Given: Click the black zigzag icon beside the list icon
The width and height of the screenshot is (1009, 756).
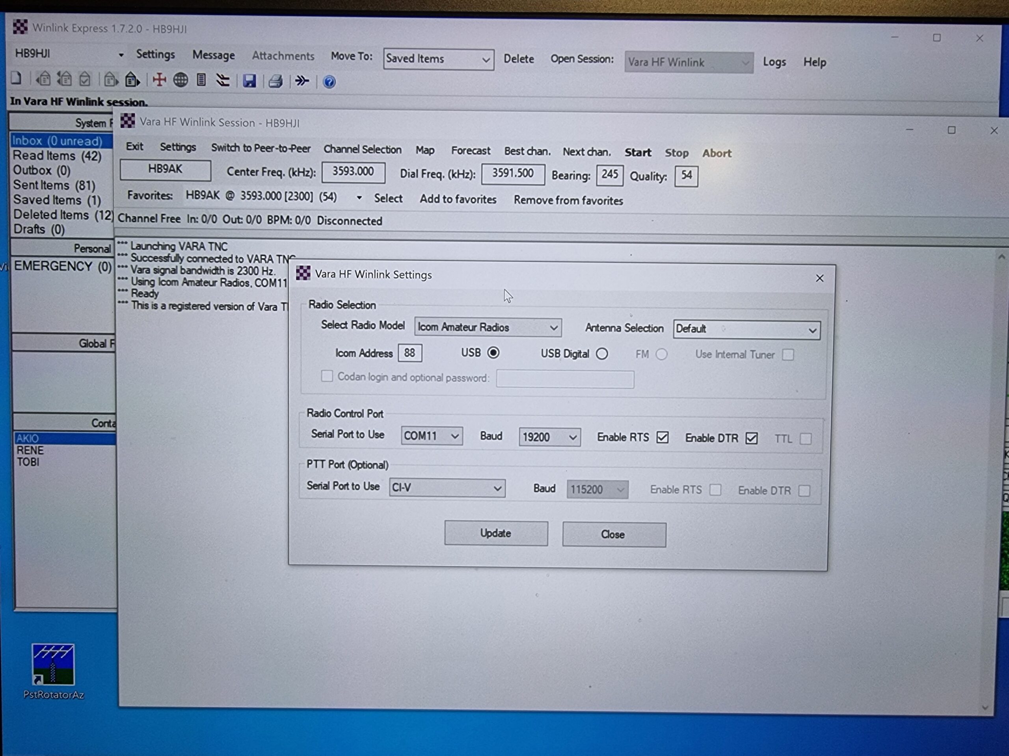Looking at the screenshot, I should point(223,81).
